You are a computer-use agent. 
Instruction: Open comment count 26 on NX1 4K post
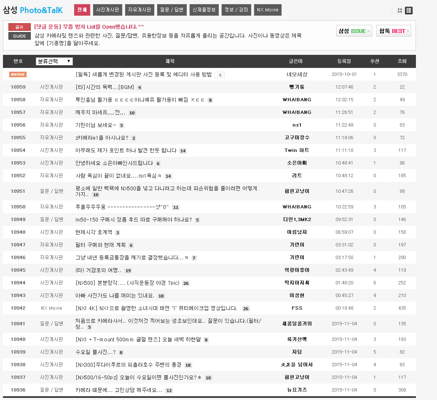click(x=246, y=308)
